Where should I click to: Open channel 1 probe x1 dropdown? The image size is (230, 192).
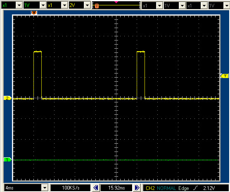click(x=19, y=5)
